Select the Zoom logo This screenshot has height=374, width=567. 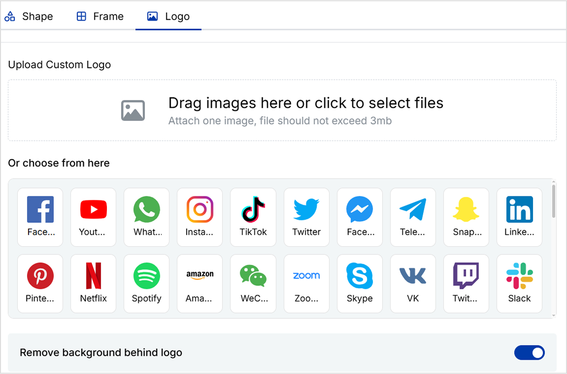(306, 283)
